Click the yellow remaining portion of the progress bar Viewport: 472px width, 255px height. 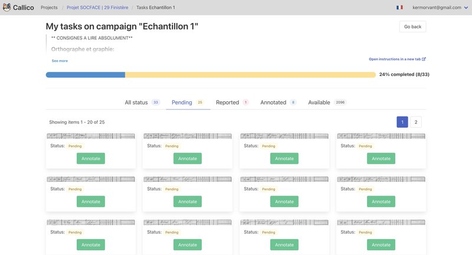(250, 75)
